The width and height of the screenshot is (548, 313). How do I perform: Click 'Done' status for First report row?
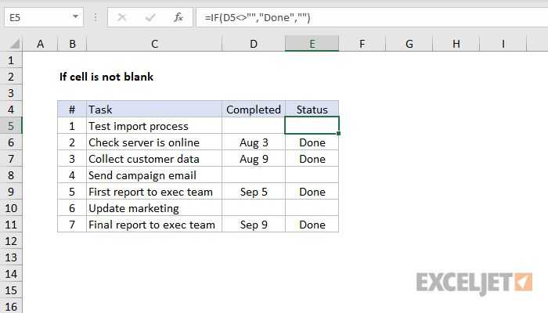click(x=312, y=192)
